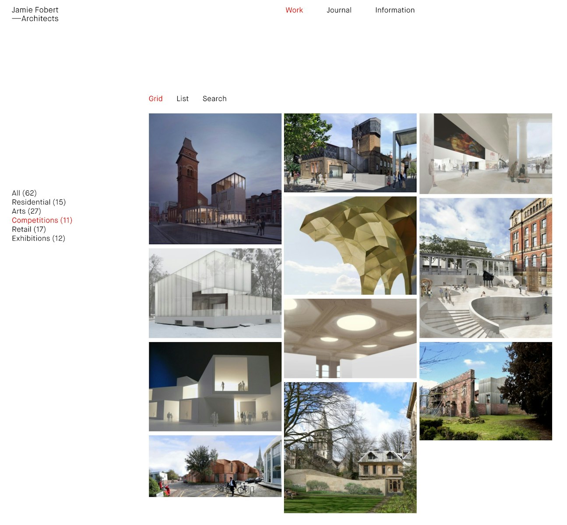This screenshot has height=525, width=567.
Task: Click the Jamie Fobert Architects logo
Action: tap(35, 14)
